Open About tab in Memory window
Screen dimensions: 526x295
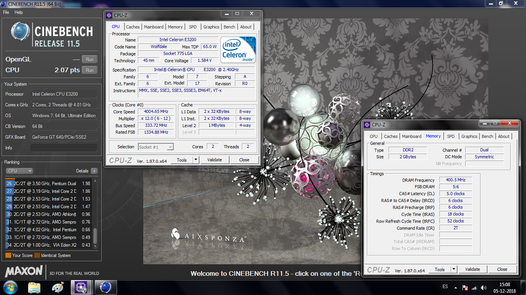click(504, 136)
